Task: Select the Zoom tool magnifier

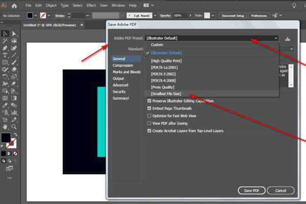Action: [x=14, y=127]
